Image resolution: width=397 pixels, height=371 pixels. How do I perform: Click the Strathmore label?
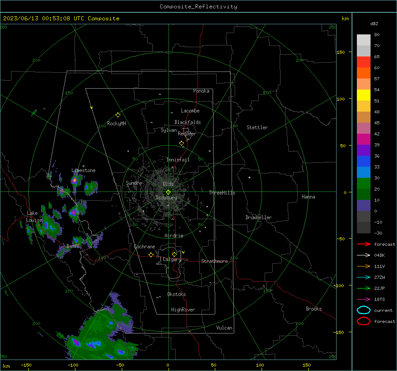214,261
